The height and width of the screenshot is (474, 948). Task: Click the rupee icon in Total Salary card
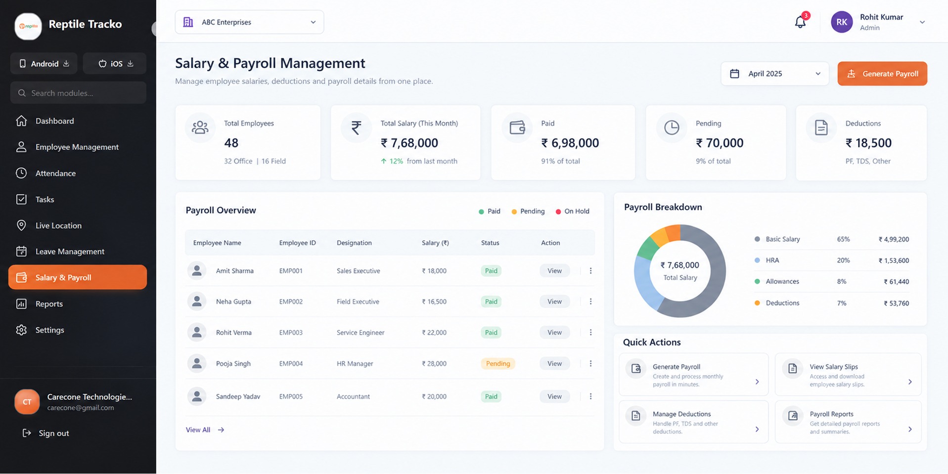(356, 128)
